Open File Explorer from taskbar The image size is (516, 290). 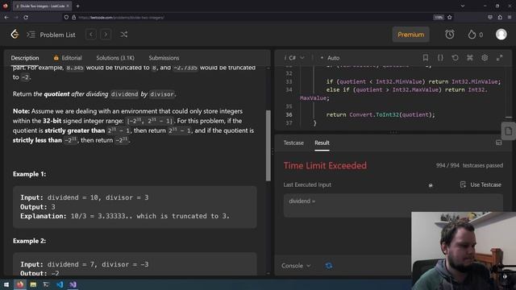33,284
